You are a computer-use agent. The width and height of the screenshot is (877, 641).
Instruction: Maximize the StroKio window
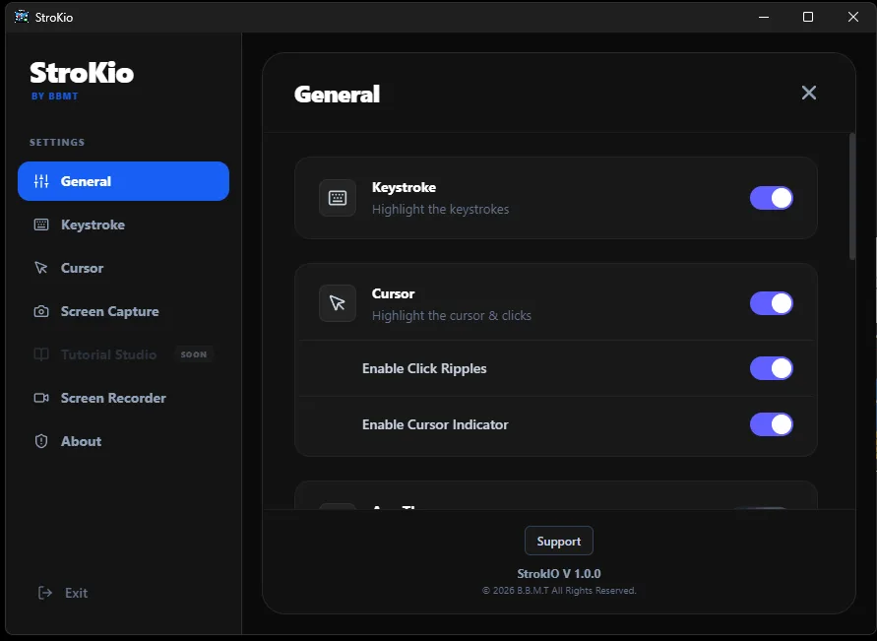[808, 17]
